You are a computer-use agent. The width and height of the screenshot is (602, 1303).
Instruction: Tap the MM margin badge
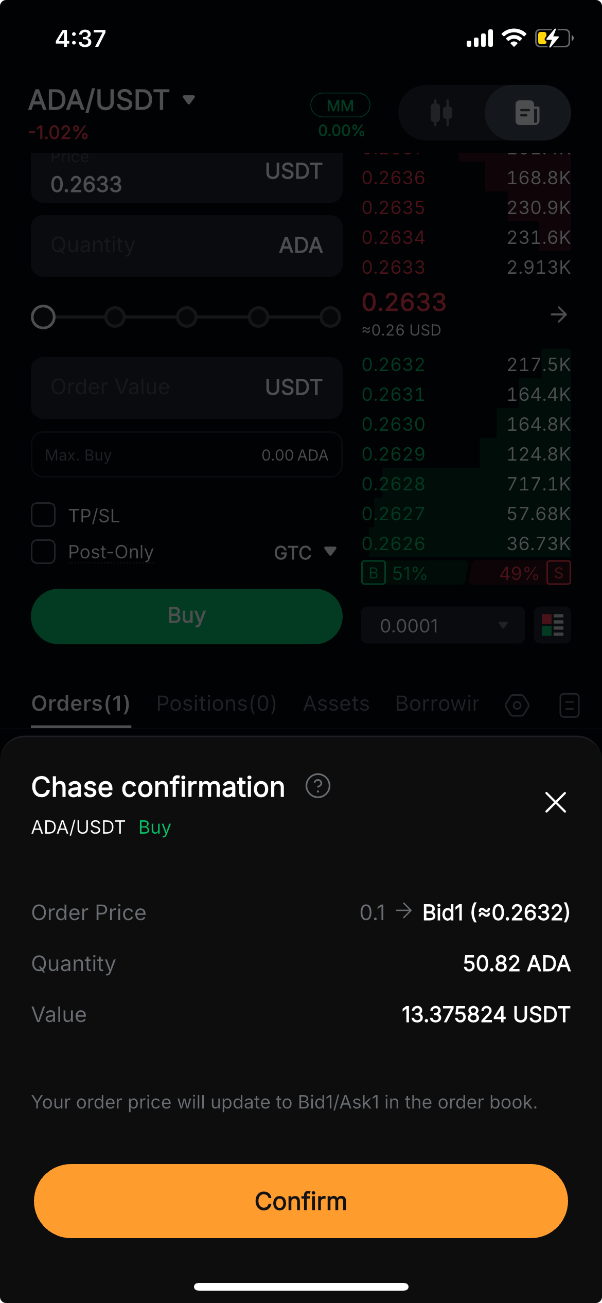click(x=340, y=105)
